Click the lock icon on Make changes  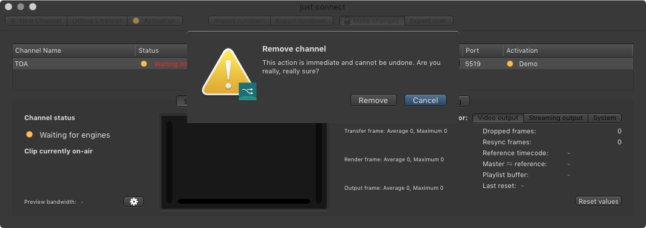347,21
